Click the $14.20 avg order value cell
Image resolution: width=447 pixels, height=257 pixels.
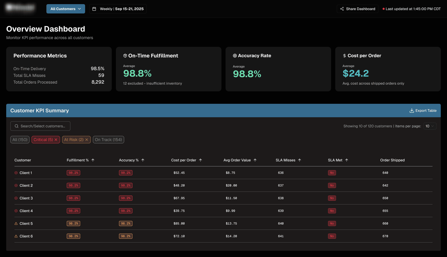click(231, 236)
